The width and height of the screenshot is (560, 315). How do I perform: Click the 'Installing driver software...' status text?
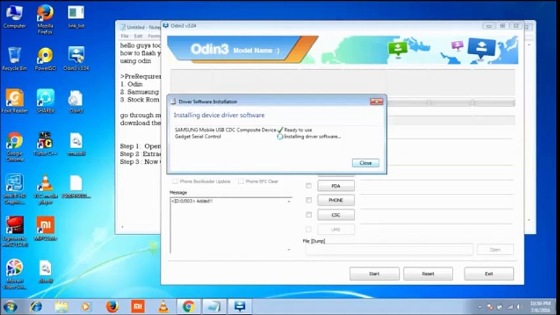[x=313, y=136]
